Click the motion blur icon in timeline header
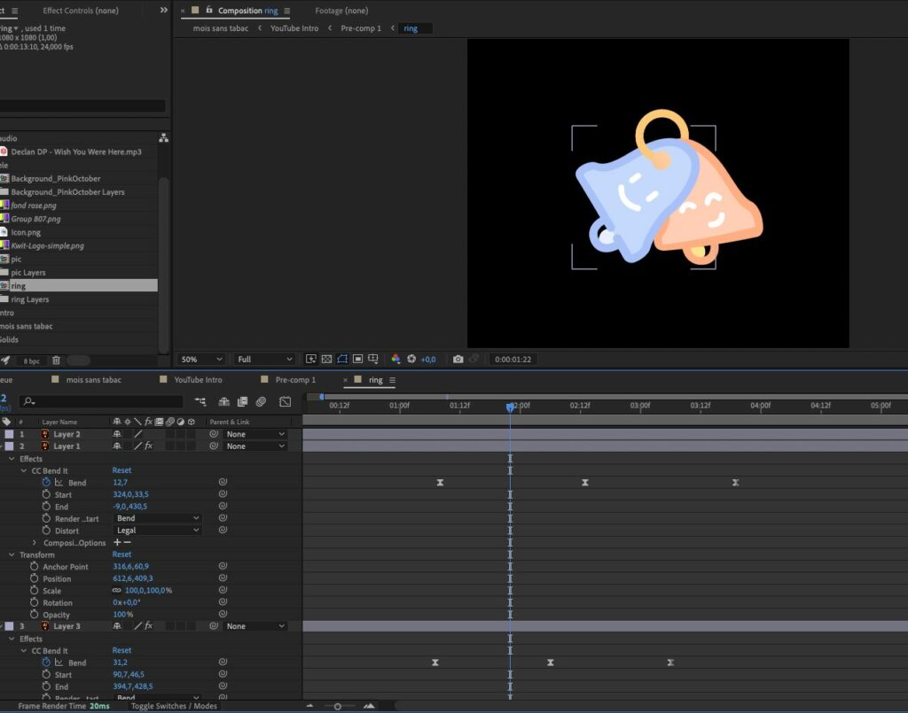 pos(261,402)
